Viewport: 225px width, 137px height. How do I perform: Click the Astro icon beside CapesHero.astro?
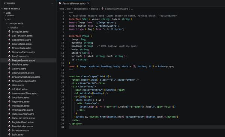[x=9, y=40]
